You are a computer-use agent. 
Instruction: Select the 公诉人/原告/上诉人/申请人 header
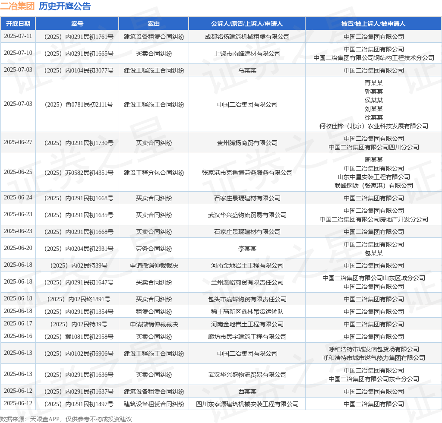tap(247, 24)
